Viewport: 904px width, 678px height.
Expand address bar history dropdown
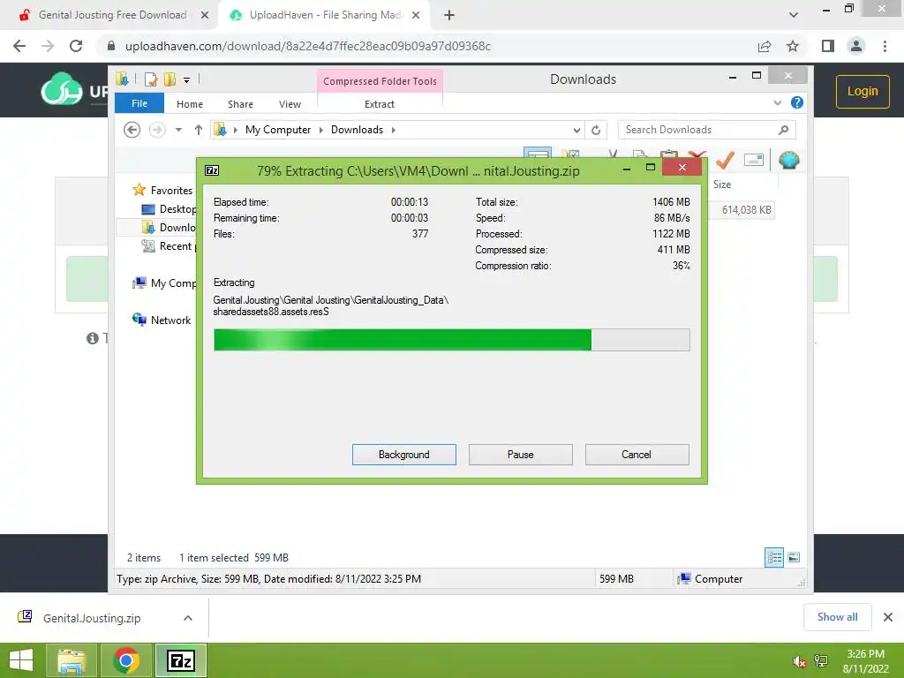576,131
